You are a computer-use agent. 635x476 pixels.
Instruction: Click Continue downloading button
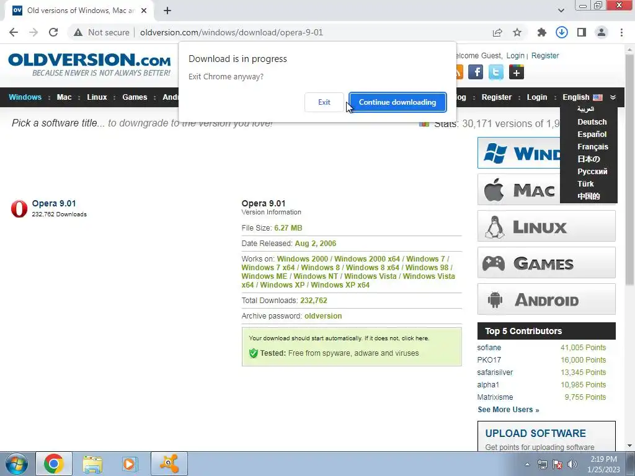pyautogui.click(x=397, y=102)
